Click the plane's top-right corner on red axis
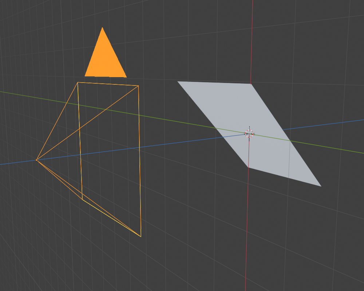364x291 pixels. click(251, 84)
